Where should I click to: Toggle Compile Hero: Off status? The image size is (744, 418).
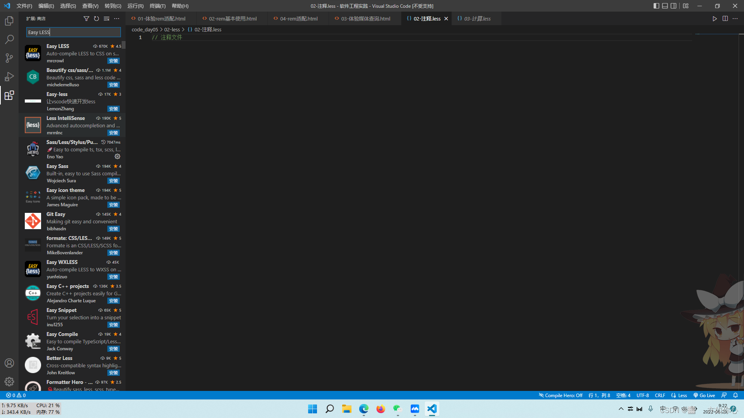tap(560, 395)
